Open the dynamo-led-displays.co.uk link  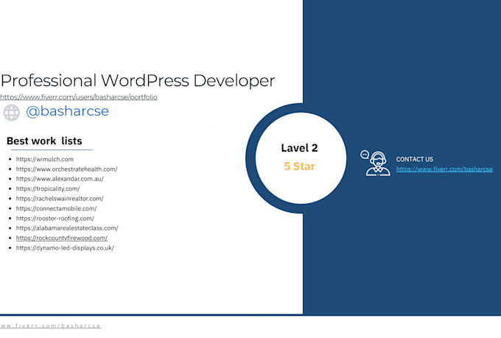click(65, 248)
